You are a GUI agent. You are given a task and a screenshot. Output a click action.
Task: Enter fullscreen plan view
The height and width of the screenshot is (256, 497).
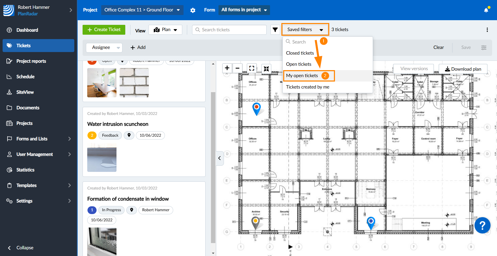click(252, 68)
